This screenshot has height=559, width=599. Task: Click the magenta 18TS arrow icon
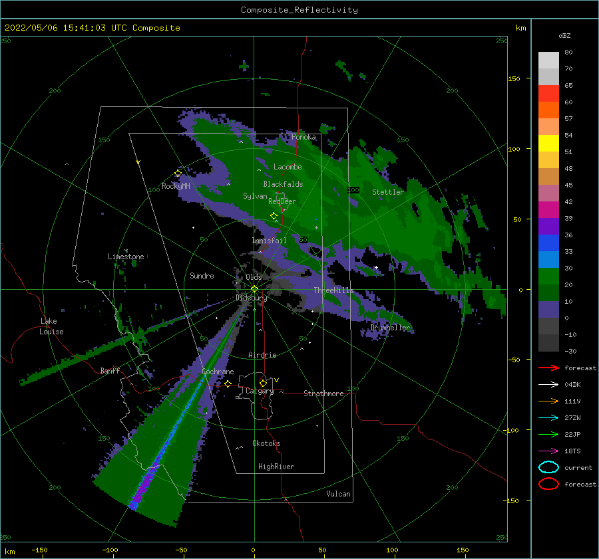pos(548,451)
